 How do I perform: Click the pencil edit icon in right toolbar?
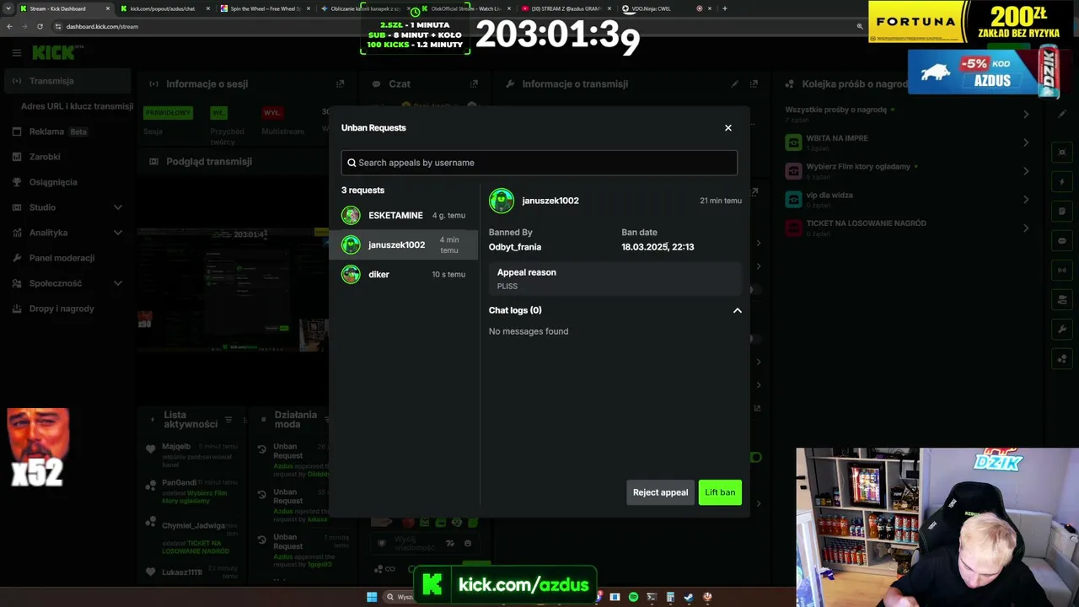point(1062,115)
